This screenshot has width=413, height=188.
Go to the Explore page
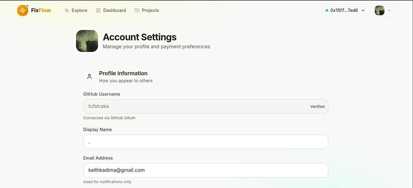tap(79, 10)
